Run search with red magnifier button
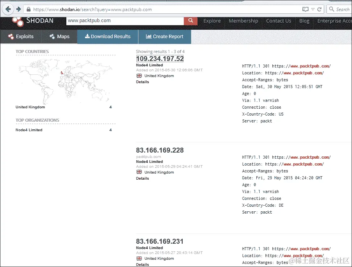This screenshot has height=267, width=352. pyautogui.click(x=191, y=21)
